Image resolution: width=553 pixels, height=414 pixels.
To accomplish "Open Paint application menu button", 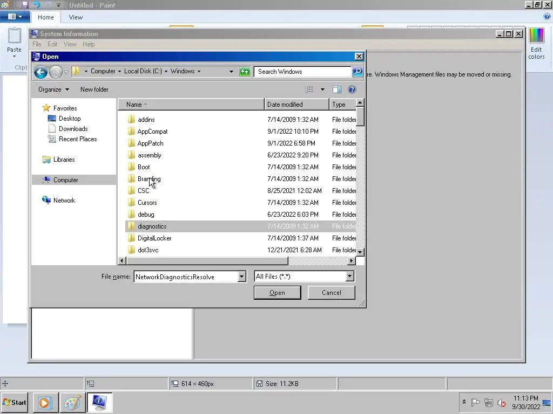I will pyautogui.click(x=15, y=17).
